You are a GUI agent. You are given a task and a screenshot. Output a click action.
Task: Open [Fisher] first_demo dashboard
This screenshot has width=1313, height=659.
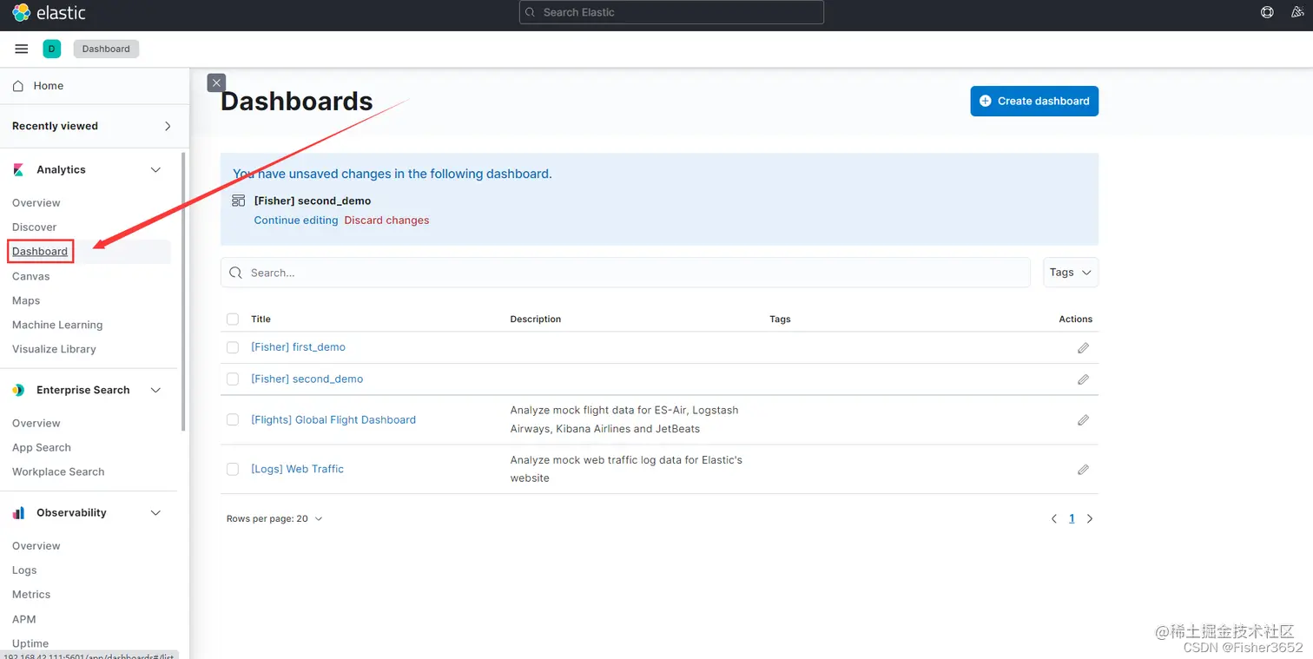pyautogui.click(x=298, y=347)
